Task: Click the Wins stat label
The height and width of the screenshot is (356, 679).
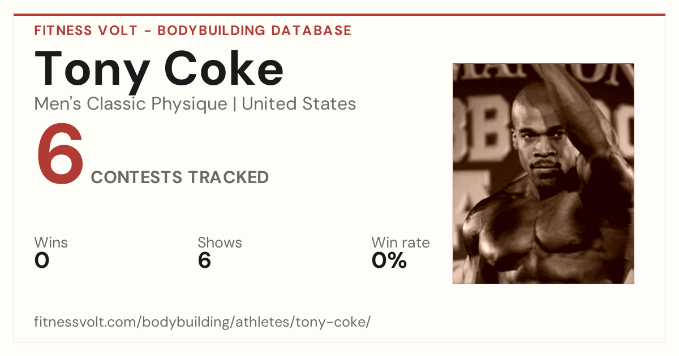Action: pyautogui.click(x=51, y=242)
